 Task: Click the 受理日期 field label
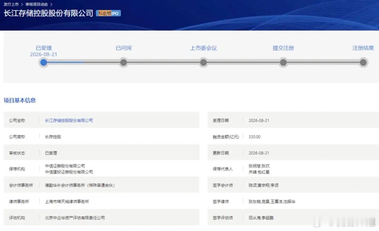click(x=221, y=120)
